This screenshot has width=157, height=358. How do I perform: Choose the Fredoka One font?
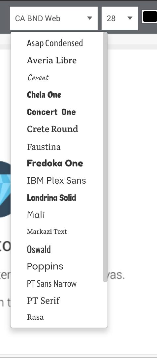coord(55,163)
